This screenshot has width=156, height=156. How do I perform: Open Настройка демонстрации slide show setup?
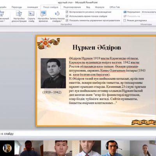point(19,16)
